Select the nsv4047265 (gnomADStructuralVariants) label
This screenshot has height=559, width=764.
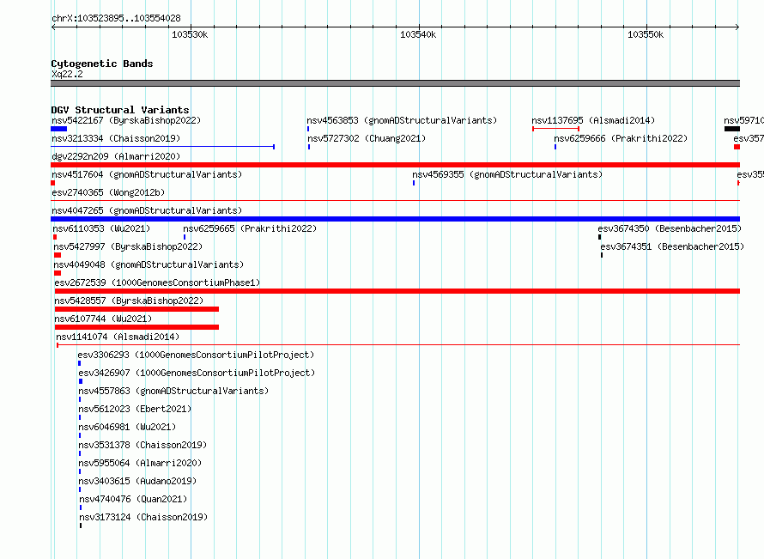pos(147,210)
